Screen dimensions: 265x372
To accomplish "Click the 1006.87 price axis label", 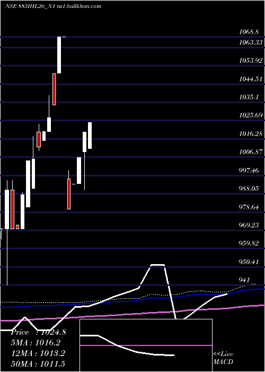I will pyautogui.click(x=251, y=152).
